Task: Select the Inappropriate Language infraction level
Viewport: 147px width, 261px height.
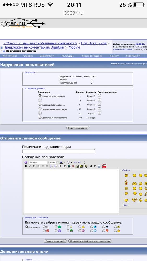Action: [x=40, y=104]
